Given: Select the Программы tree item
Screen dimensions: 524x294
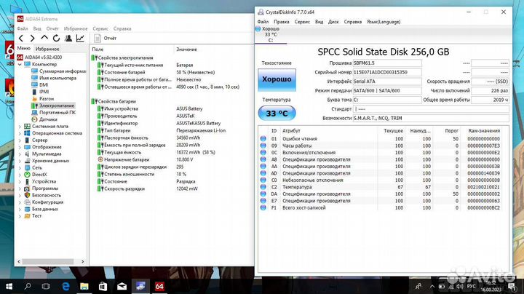Looking at the screenshot, I should [x=41, y=188].
